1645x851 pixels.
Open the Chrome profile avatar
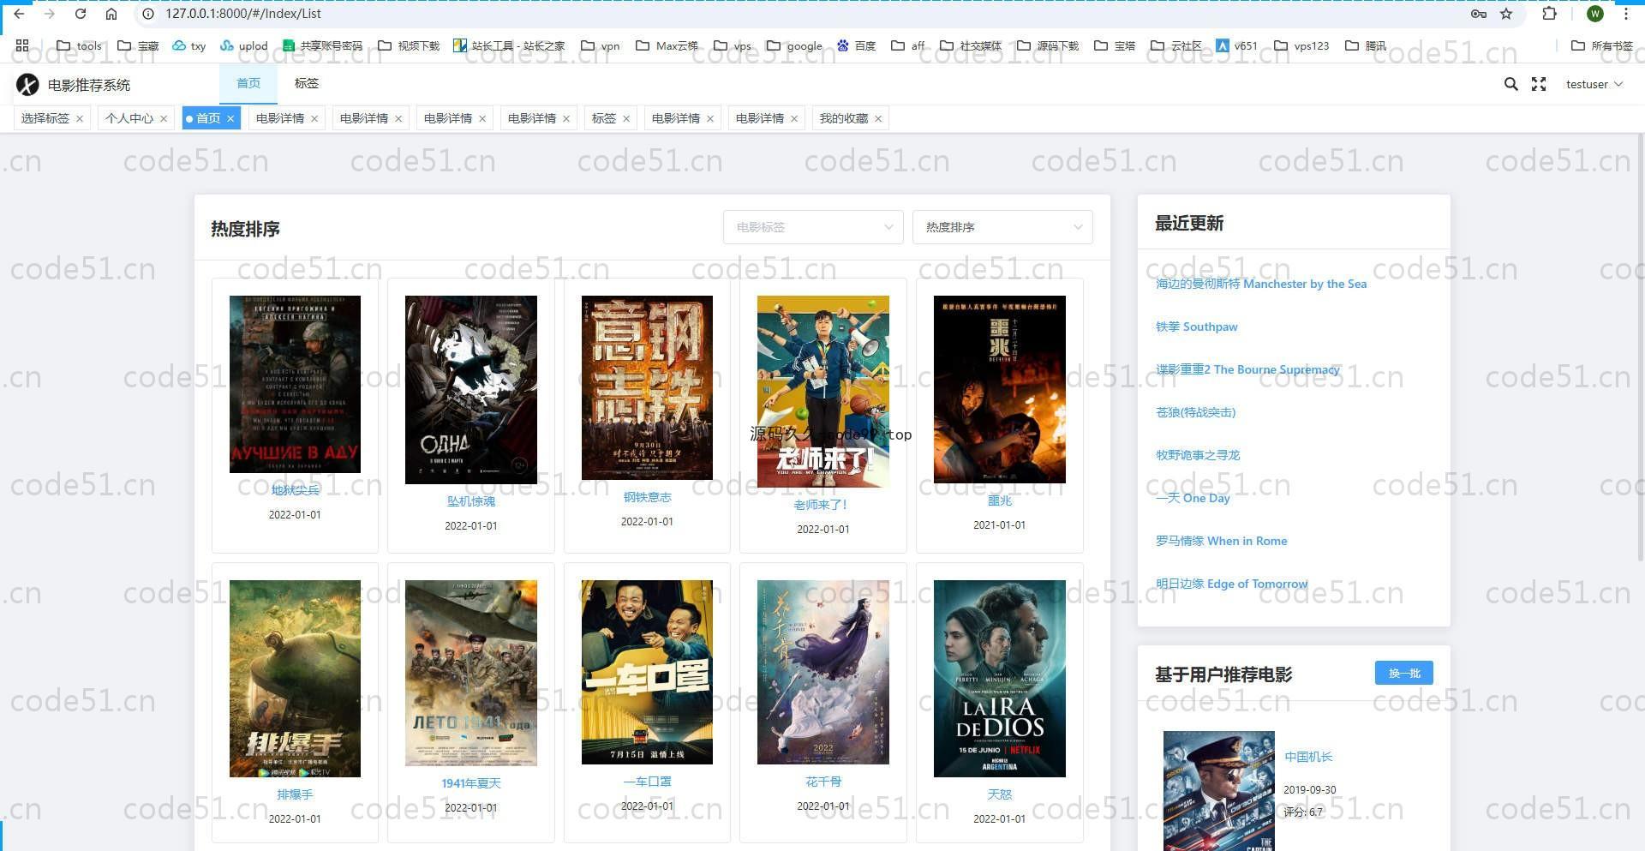[1594, 14]
